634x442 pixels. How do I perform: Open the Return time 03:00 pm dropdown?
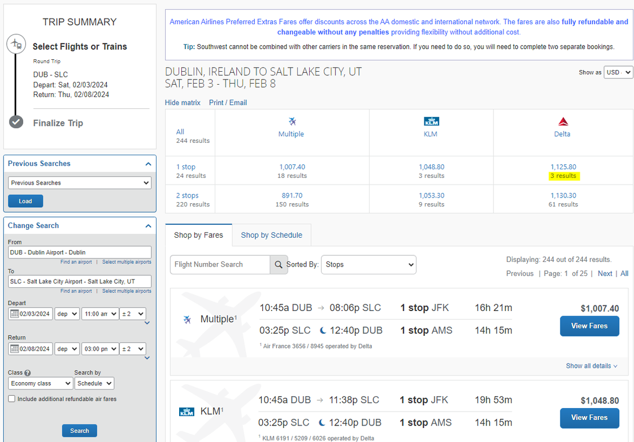[x=100, y=349]
